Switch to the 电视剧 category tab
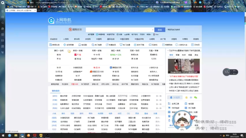The width and height of the screenshot is (246, 138). (x=101, y=113)
